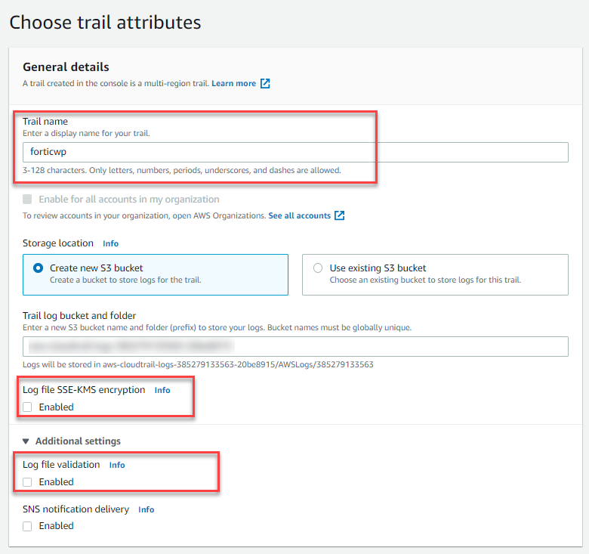Open Info next to Log file validation
589x554 pixels.
pyautogui.click(x=117, y=465)
